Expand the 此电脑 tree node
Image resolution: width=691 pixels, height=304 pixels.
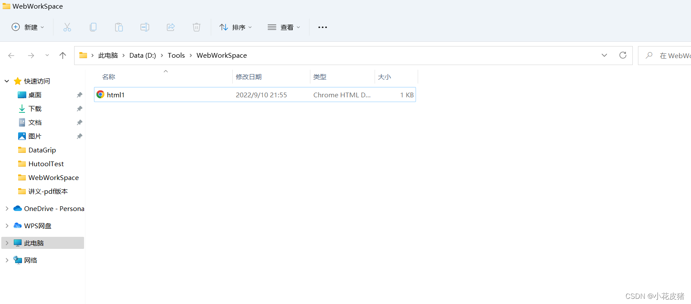pos(7,243)
